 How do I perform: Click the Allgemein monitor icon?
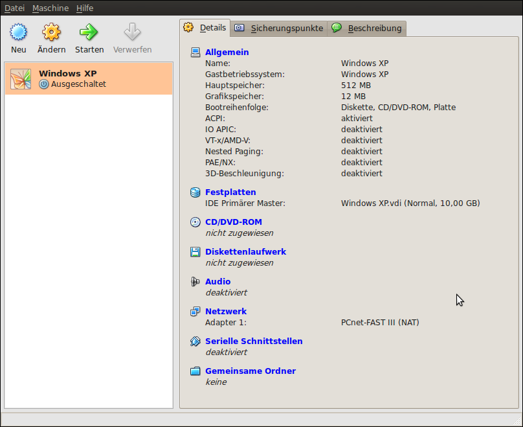point(195,52)
